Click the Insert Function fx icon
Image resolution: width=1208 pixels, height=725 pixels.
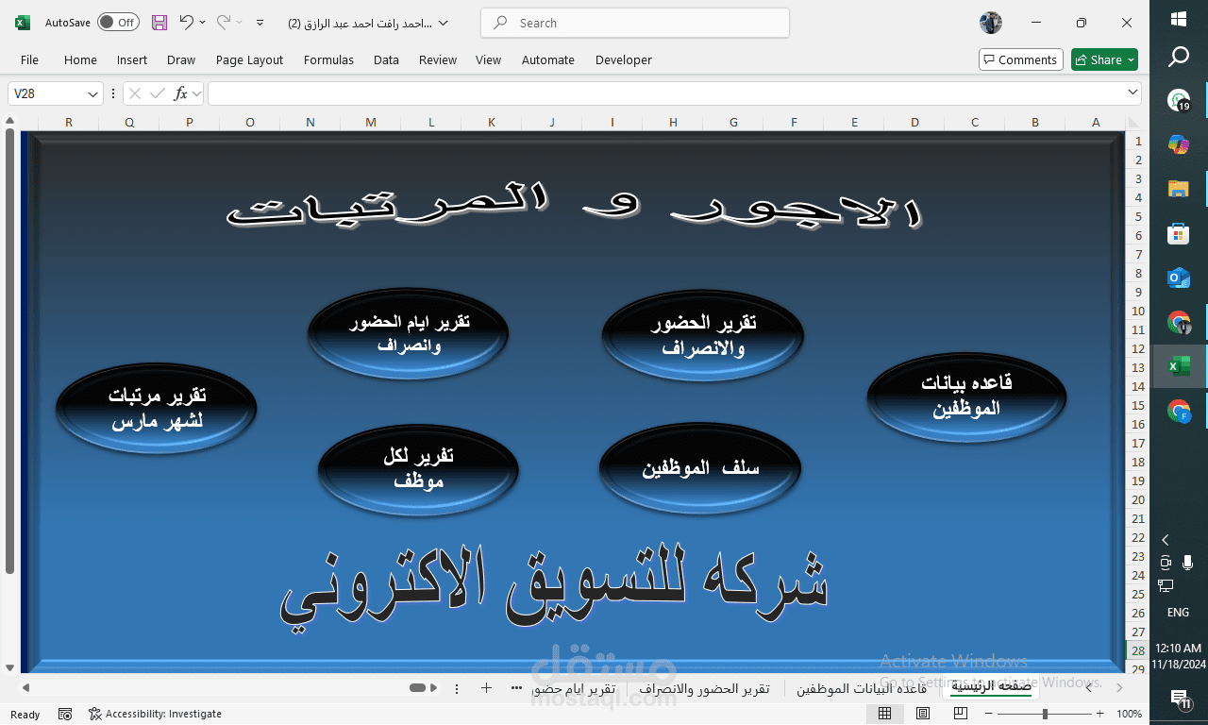181,93
